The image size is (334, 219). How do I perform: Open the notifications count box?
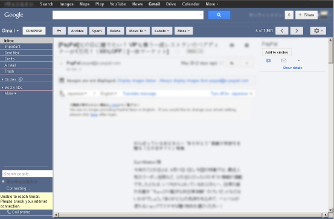click(289, 15)
